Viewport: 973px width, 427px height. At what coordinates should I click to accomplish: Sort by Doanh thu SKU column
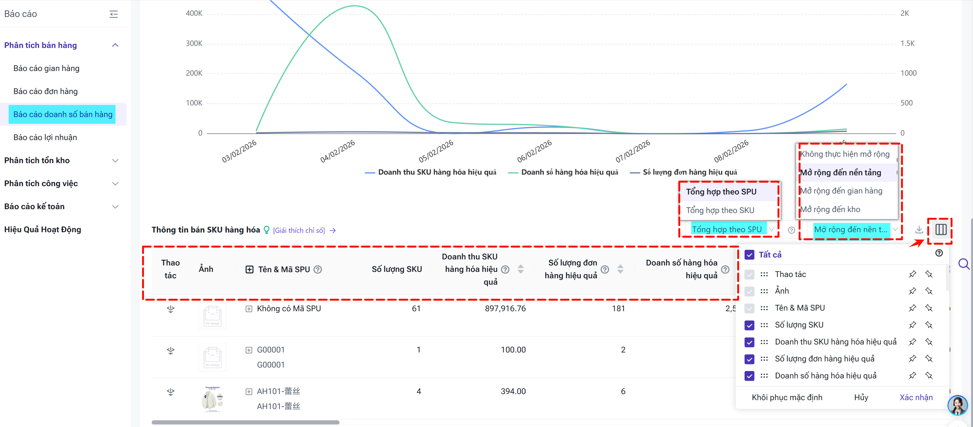pos(521,269)
